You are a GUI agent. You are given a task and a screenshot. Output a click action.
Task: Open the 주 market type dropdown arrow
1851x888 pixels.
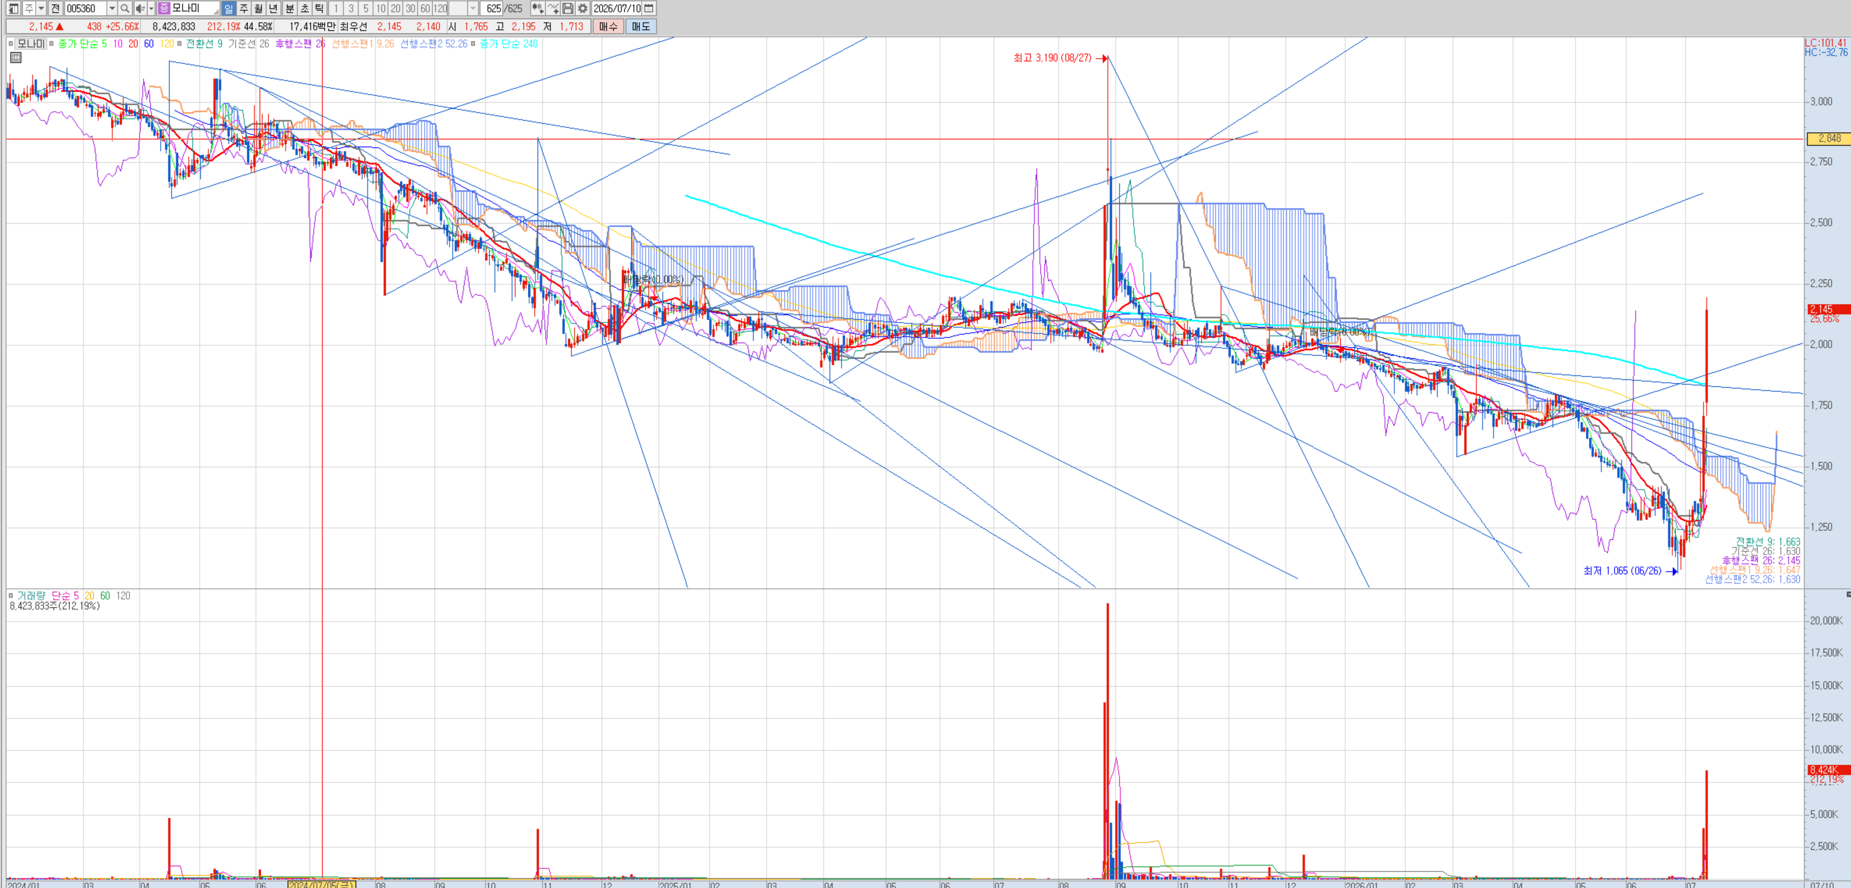41,9
